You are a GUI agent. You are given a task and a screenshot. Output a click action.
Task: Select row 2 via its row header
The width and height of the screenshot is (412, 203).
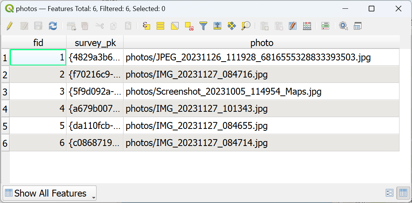point(5,75)
